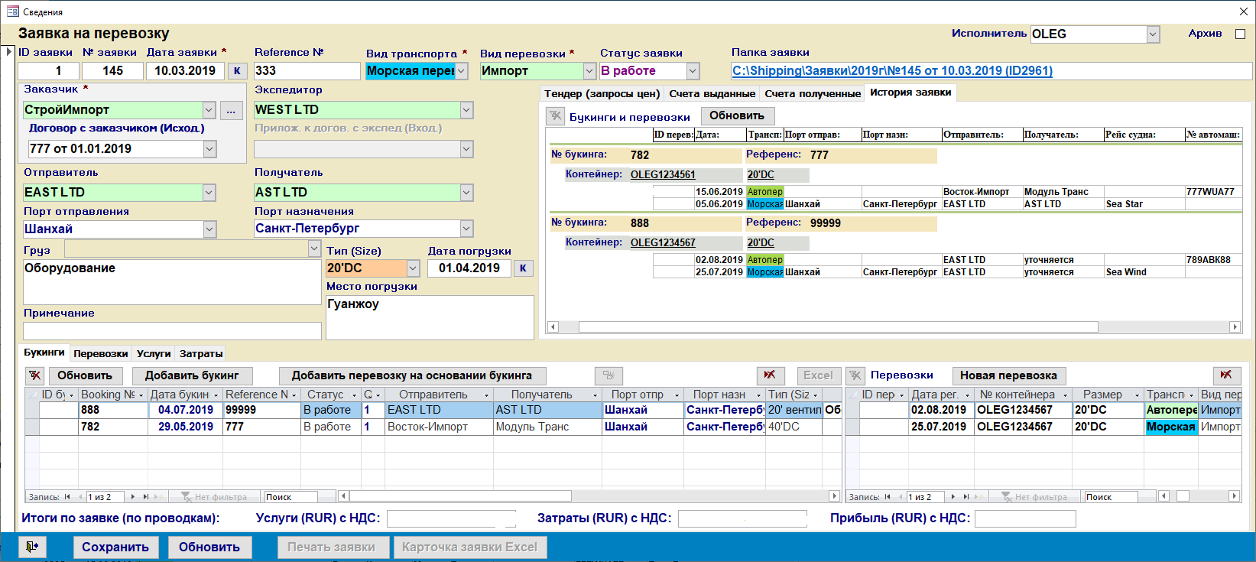Screen dimensions: 1256x562
Task: Click the record selector arrow at form's left edge
Action: click(8, 52)
